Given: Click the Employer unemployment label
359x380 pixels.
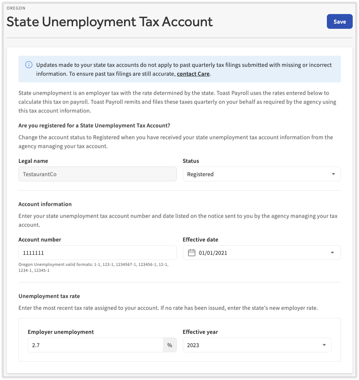Looking at the screenshot, I should click(61, 332).
